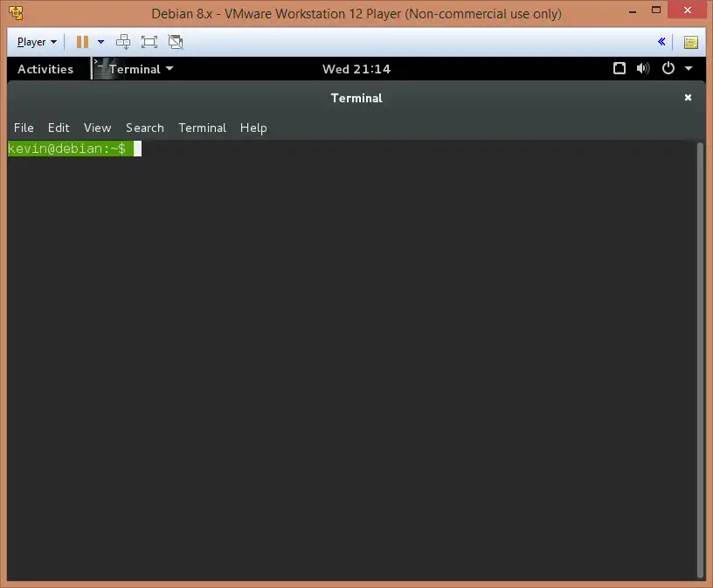Viewport: 713px width, 588px height.
Task: Toggle Unity mode icon in VMware toolbar
Action: point(176,42)
